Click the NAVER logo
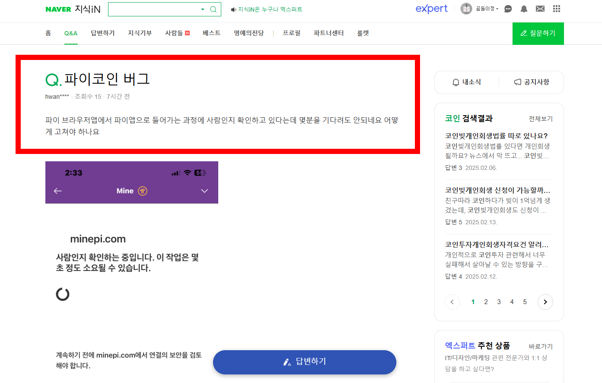Viewport: 602px width, 383px height. 58,9
